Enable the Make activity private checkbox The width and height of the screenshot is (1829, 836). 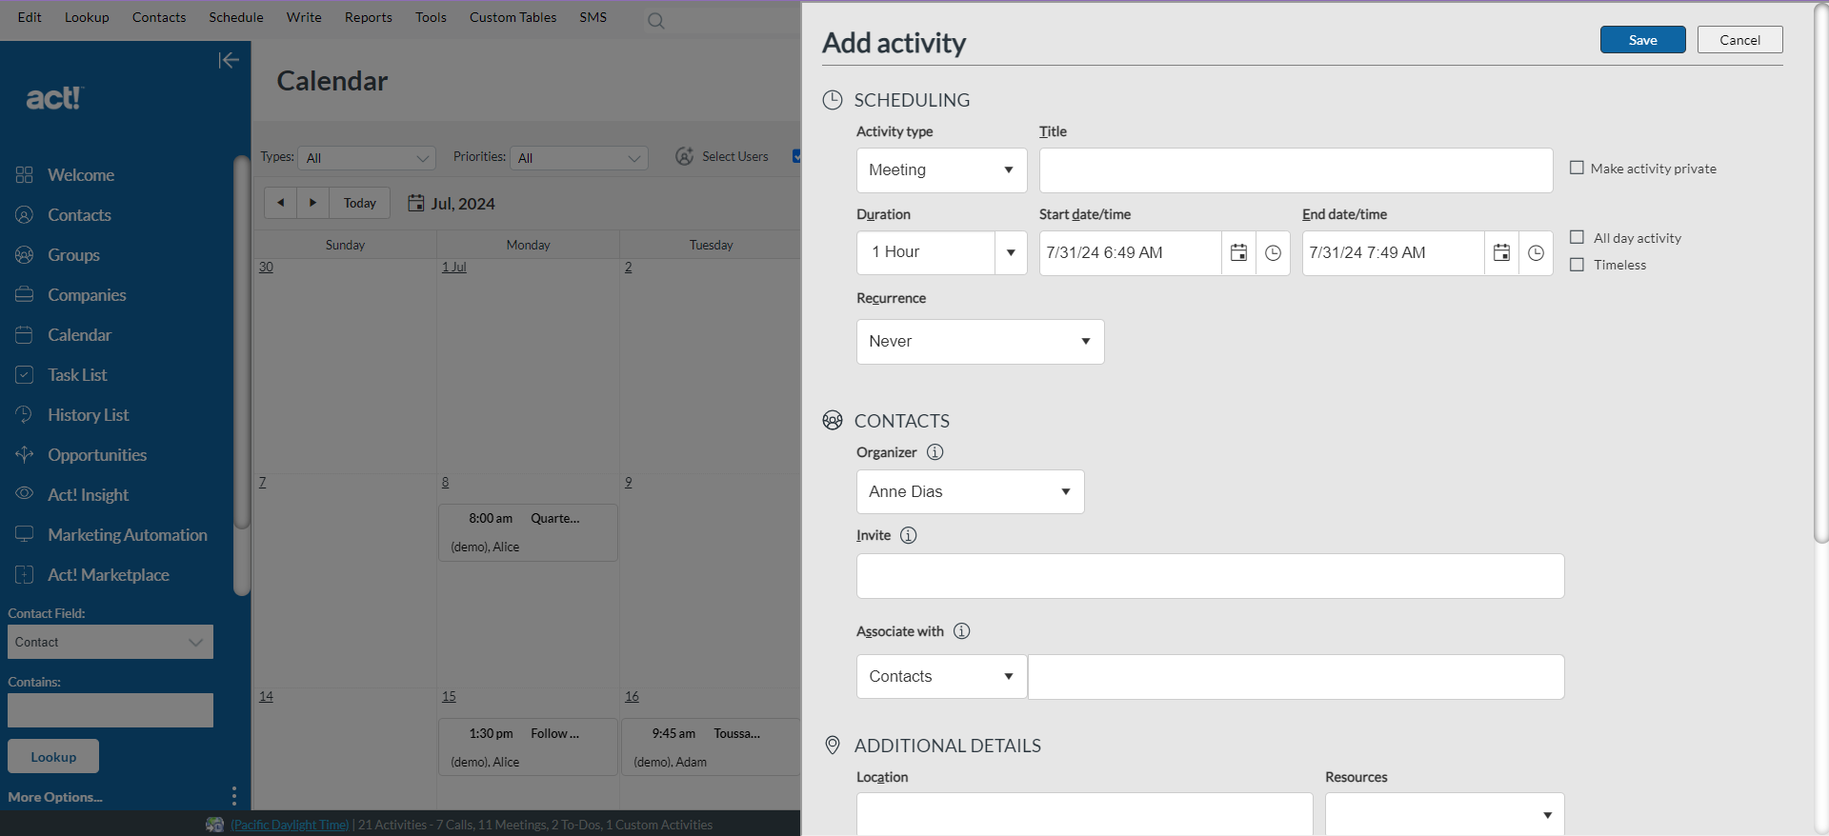click(1577, 169)
